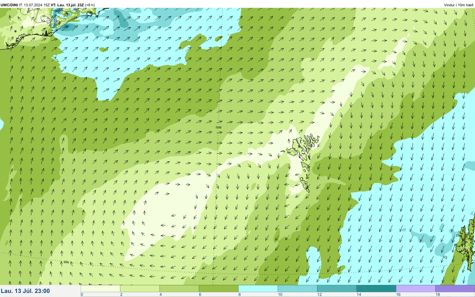The width and height of the screenshot is (475, 297).
Task: Click the legend value '16'
Action: coord(398,295)
